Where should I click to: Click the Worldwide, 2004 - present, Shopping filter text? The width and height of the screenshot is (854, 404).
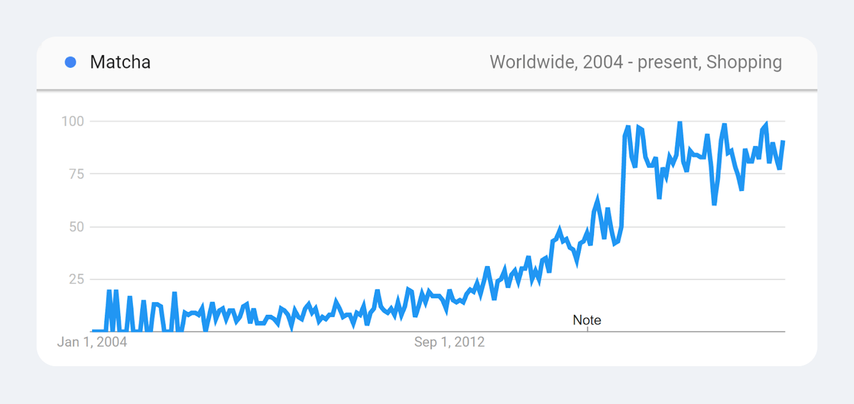pos(635,62)
